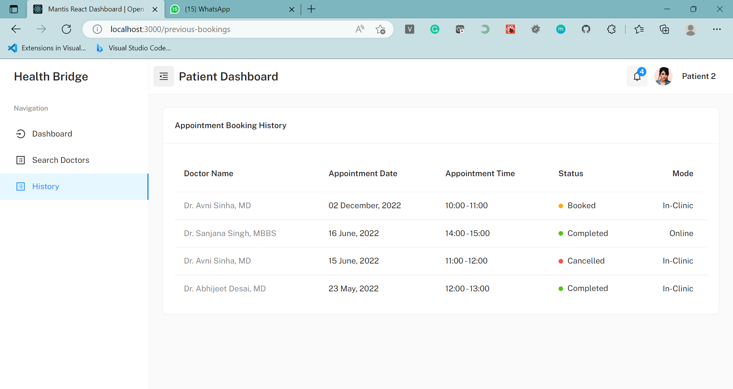Open React Developer Tools extension
Screen dimensions: 733x389
click(510, 29)
